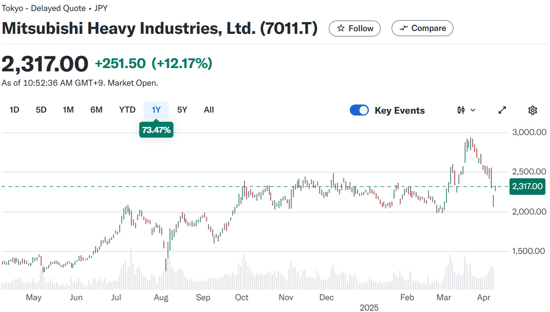Click the 3,000.00 axis label

click(529, 132)
